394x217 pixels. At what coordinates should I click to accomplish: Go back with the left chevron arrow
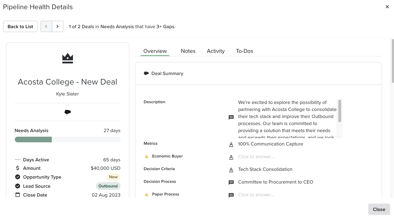tap(46, 26)
